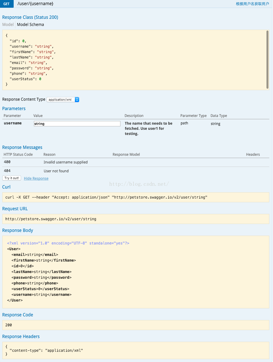273x362 pixels.
Task: Click the 400 status code cell
Action: 7,162
